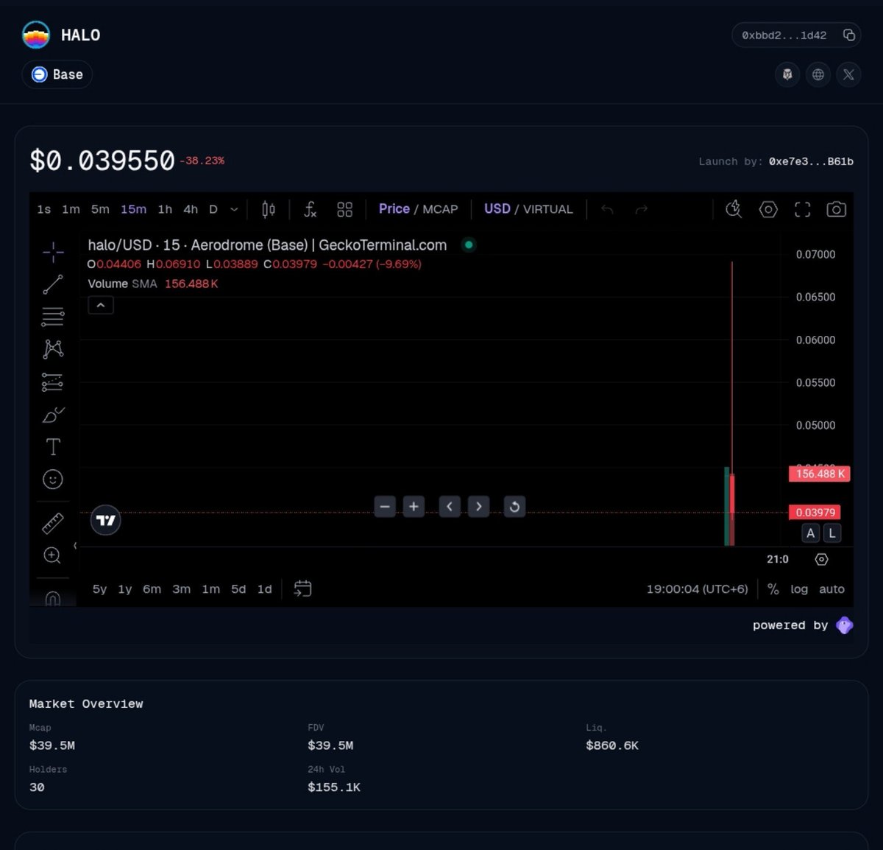Zoom out the chart with minus button
This screenshot has height=850, width=883.
[385, 506]
